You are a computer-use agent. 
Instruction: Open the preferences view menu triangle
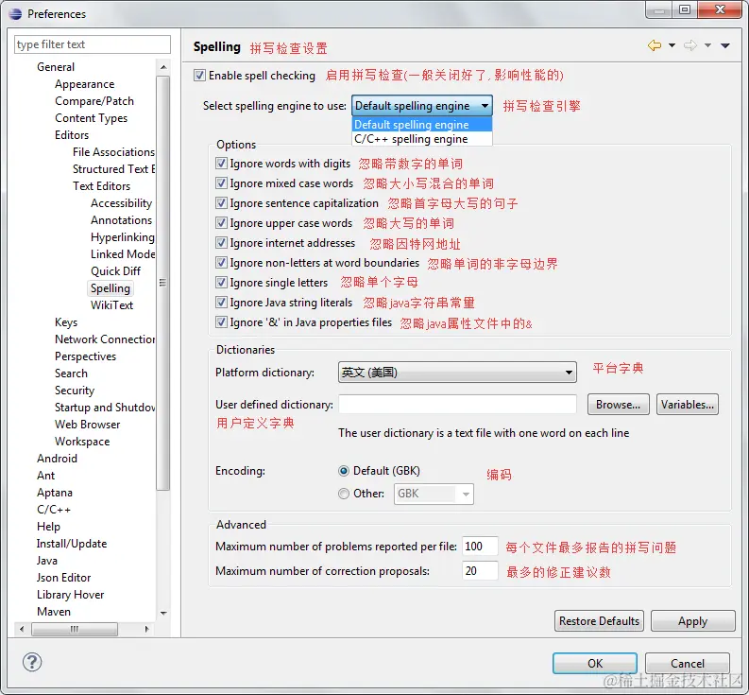point(725,45)
